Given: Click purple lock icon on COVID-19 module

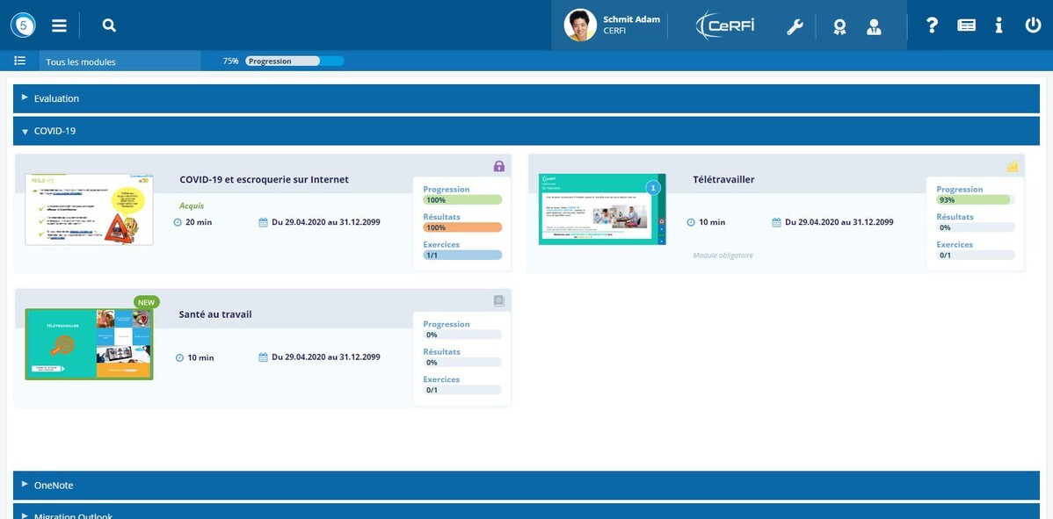Looking at the screenshot, I should (499, 166).
